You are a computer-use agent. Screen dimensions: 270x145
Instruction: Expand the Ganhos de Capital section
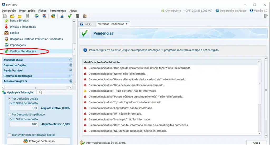coord(70,65)
